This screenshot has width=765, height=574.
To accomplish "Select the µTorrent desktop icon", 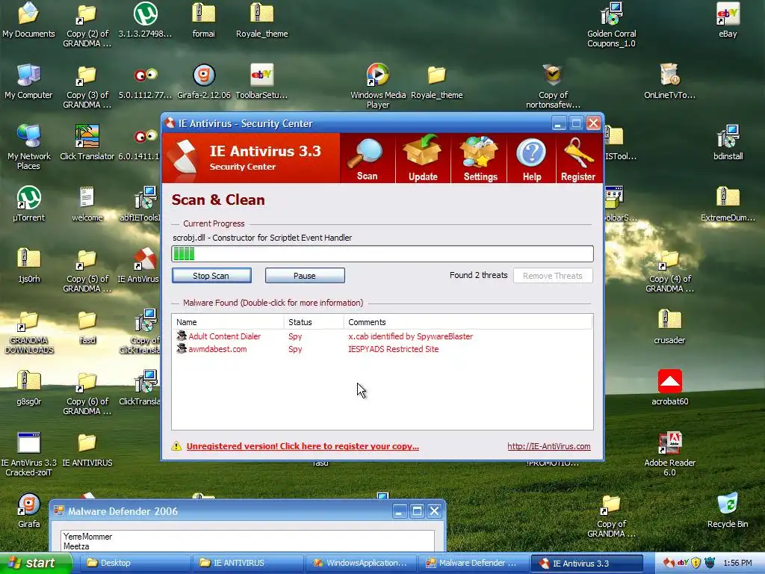I will point(29,204).
